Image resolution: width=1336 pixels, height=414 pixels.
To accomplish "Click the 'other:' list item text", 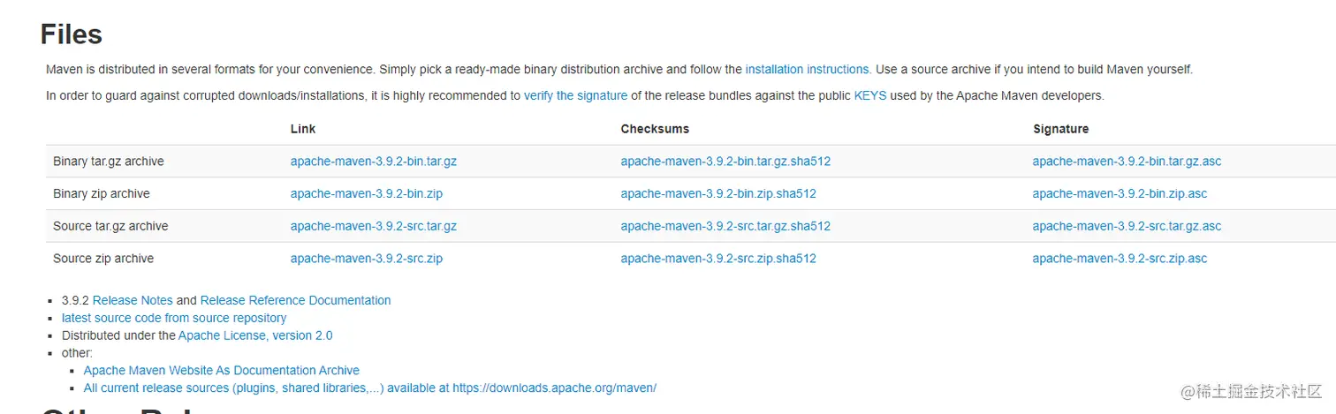I will pyautogui.click(x=77, y=353).
